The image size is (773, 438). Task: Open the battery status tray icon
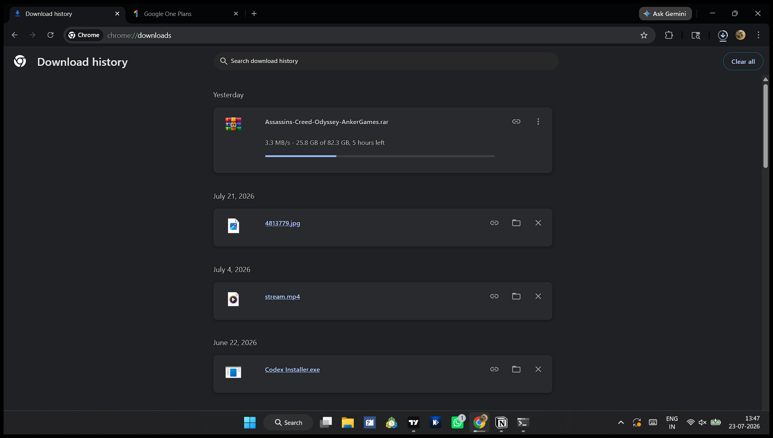(x=716, y=422)
